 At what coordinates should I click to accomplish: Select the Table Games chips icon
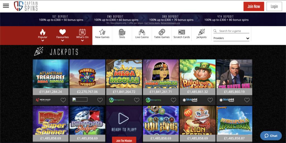click(x=162, y=32)
